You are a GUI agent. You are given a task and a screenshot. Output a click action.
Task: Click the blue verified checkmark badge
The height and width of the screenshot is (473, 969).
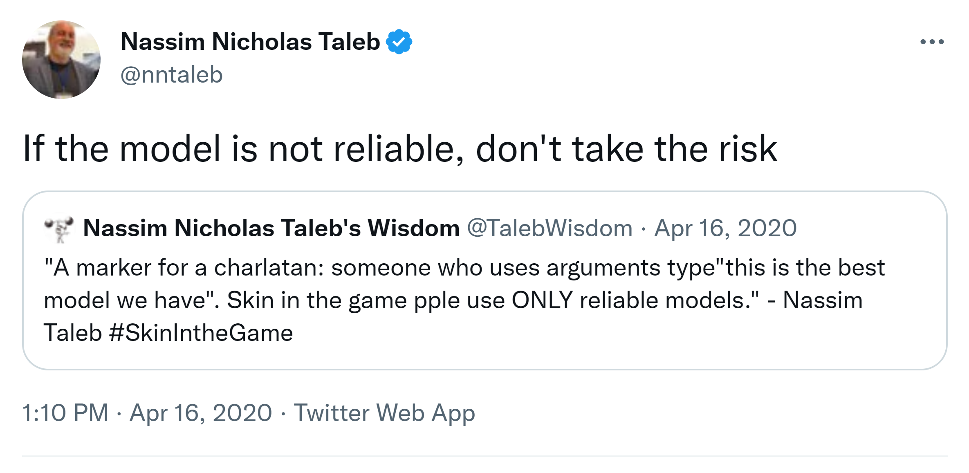point(399,42)
